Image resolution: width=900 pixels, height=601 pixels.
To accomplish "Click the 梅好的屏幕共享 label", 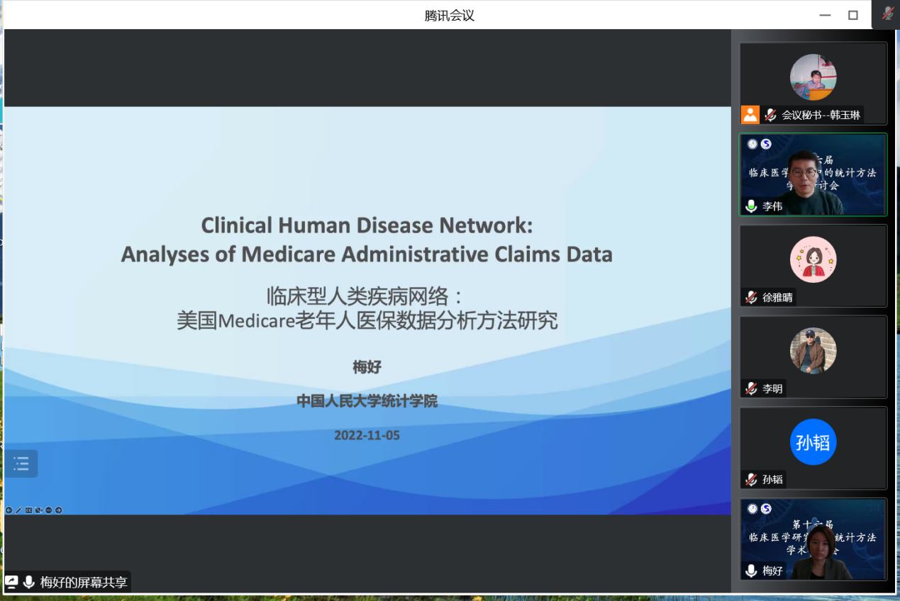I will [84, 583].
